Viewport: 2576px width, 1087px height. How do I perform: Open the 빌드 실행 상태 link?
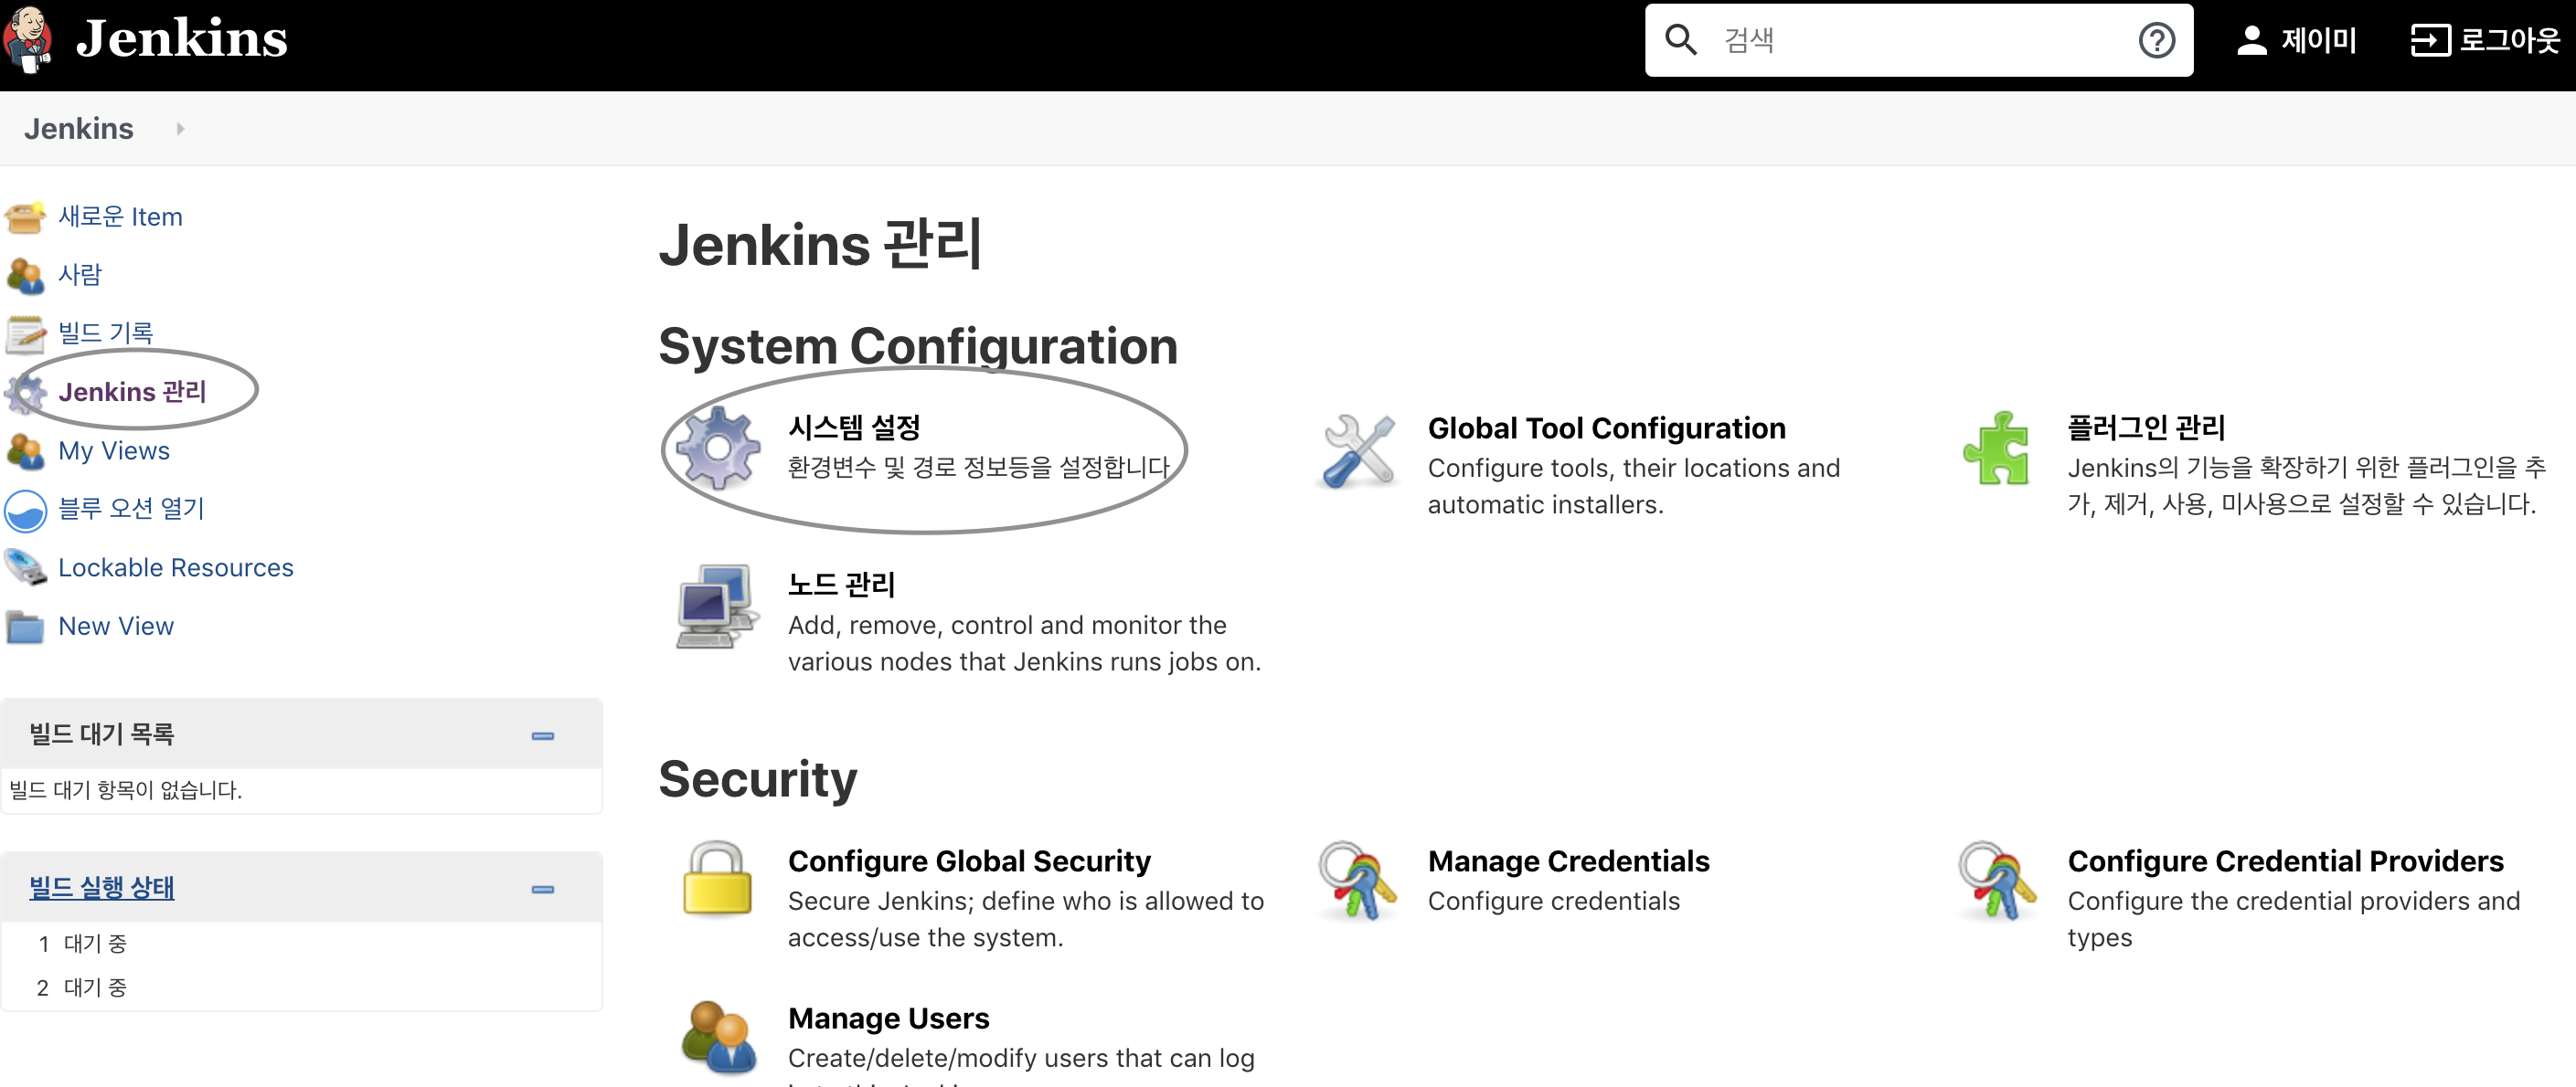click(x=102, y=887)
